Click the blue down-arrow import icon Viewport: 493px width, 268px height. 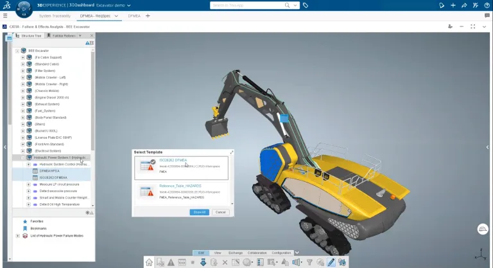203,262
